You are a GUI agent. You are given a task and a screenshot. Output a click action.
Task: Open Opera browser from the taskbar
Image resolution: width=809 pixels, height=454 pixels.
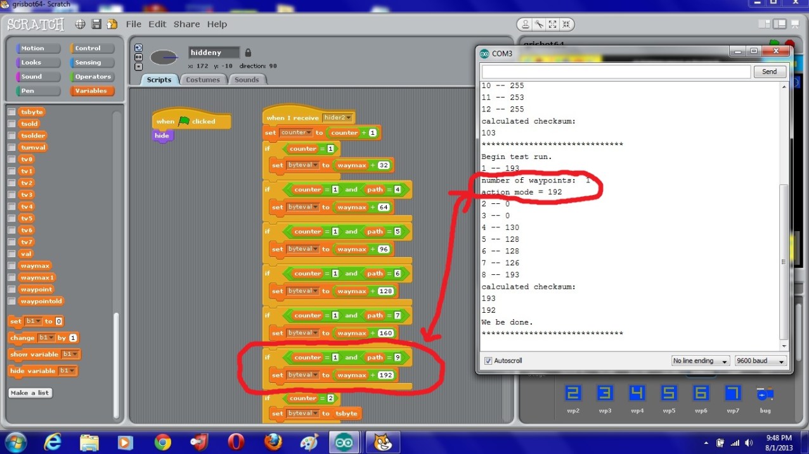coord(236,441)
